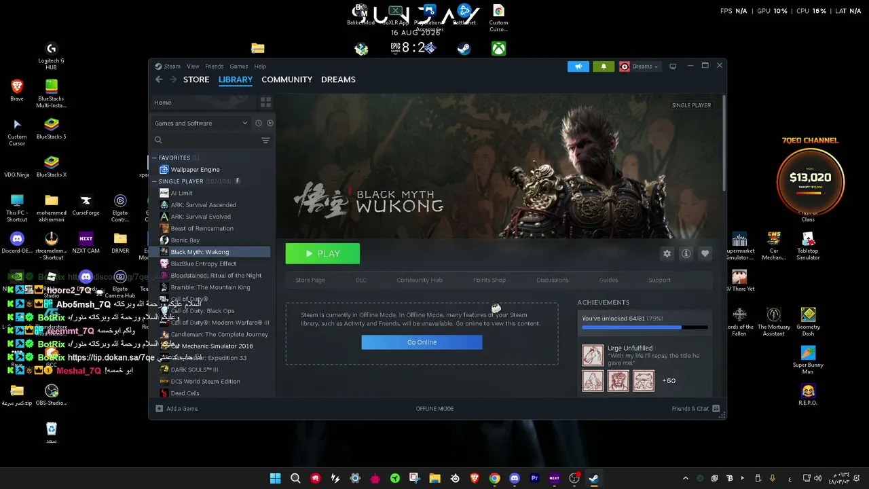Screen dimensions: 869x489
Task: Click the library Home button
Action: click(202, 103)
